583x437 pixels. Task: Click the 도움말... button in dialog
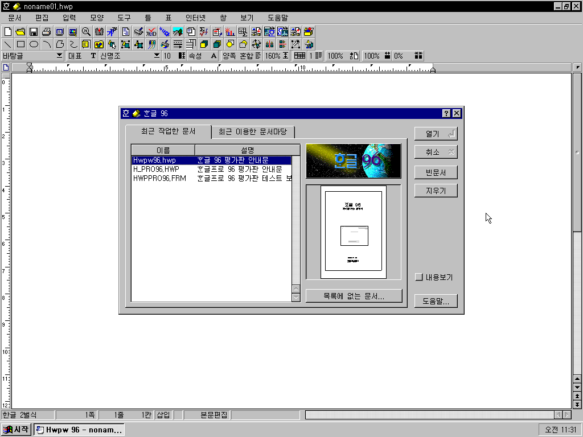(436, 301)
